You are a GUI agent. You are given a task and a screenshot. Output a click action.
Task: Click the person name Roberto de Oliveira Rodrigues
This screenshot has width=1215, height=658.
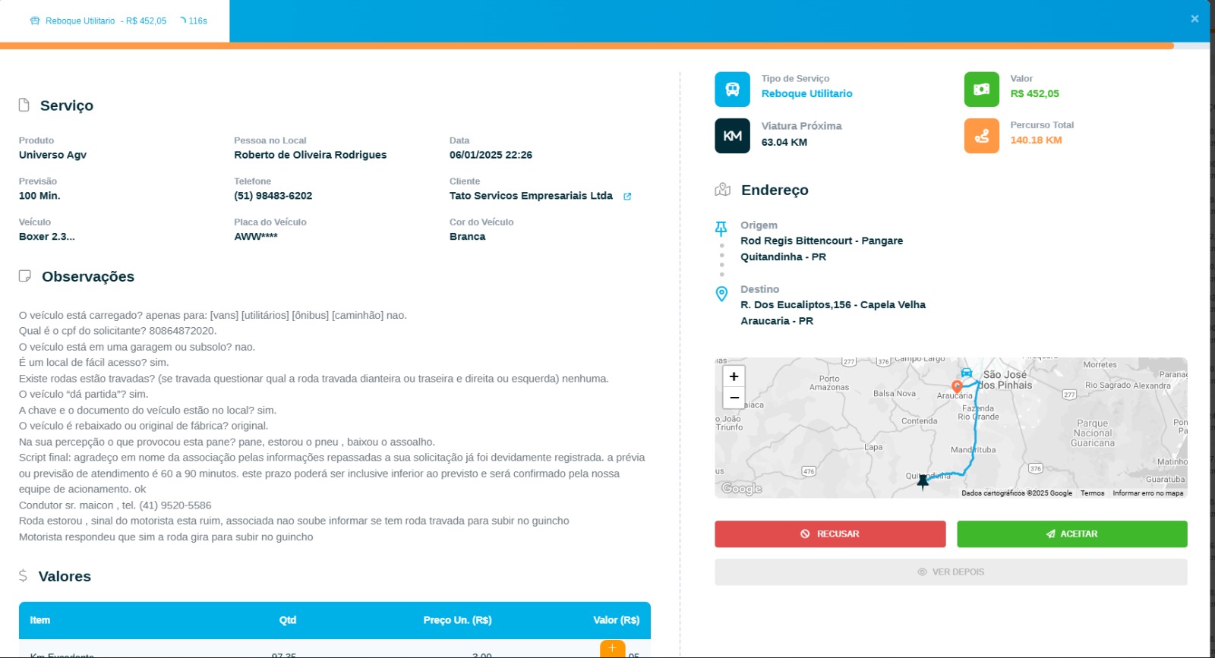pyautogui.click(x=311, y=155)
